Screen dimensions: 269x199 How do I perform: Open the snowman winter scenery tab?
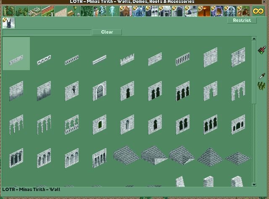point(100,11)
